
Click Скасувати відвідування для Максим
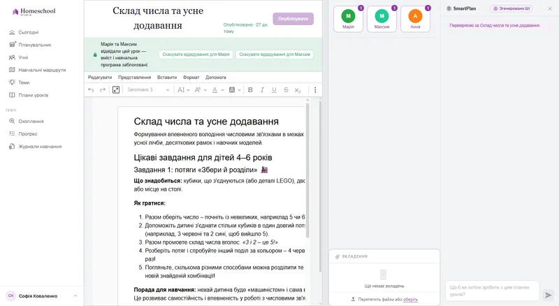tap(275, 54)
